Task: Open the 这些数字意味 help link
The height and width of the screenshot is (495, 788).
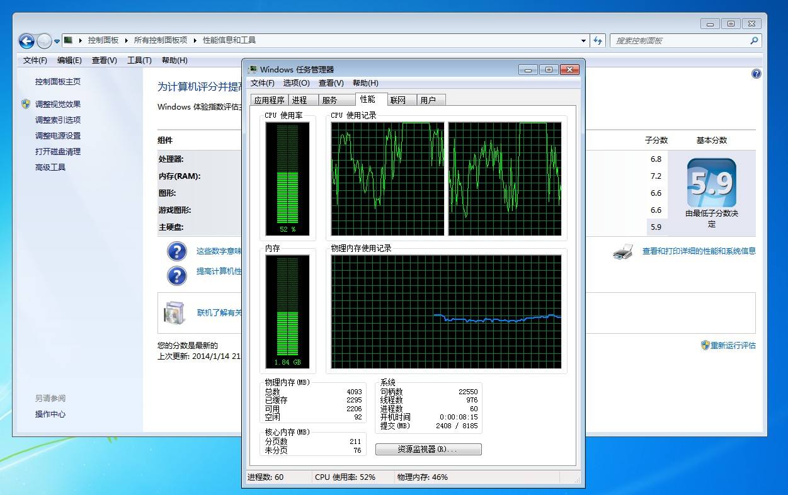Action: click(x=219, y=251)
